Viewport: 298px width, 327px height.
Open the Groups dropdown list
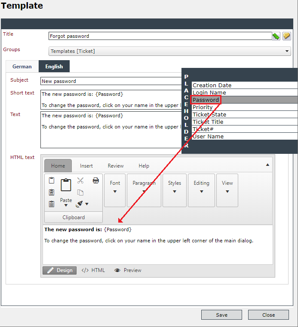(170, 51)
